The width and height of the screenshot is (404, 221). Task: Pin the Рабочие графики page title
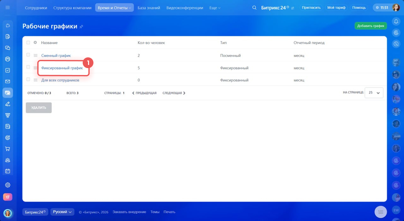[x=81, y=27]
